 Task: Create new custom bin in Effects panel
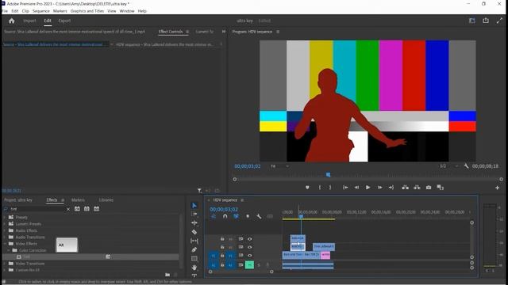[167, 275]
